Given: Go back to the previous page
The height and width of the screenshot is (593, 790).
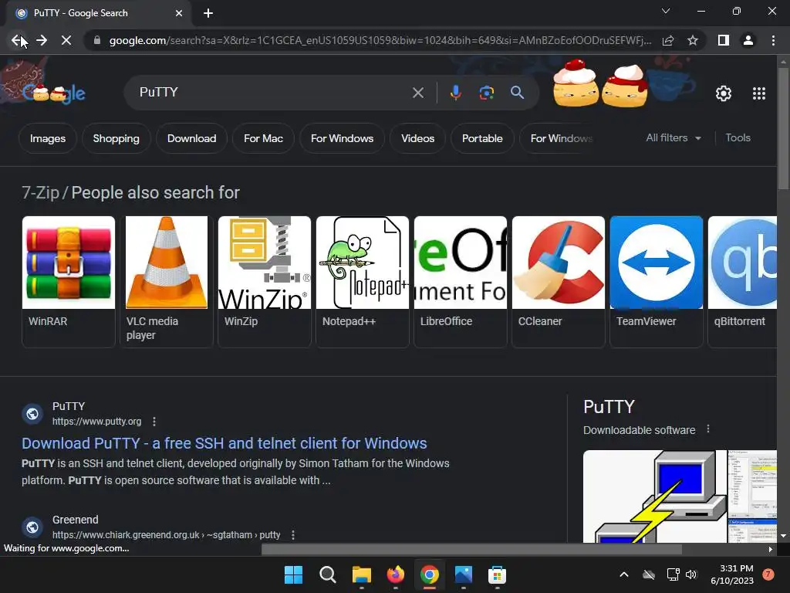Looking at the screenshot, I should (x=18, y=40).
